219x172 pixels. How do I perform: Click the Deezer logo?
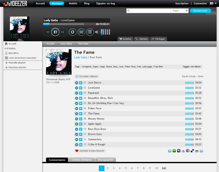(15, 4)
